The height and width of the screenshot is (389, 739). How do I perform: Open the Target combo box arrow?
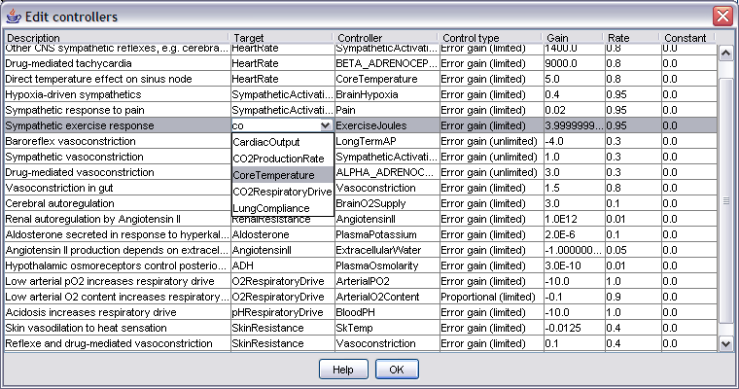click(325, 125)
